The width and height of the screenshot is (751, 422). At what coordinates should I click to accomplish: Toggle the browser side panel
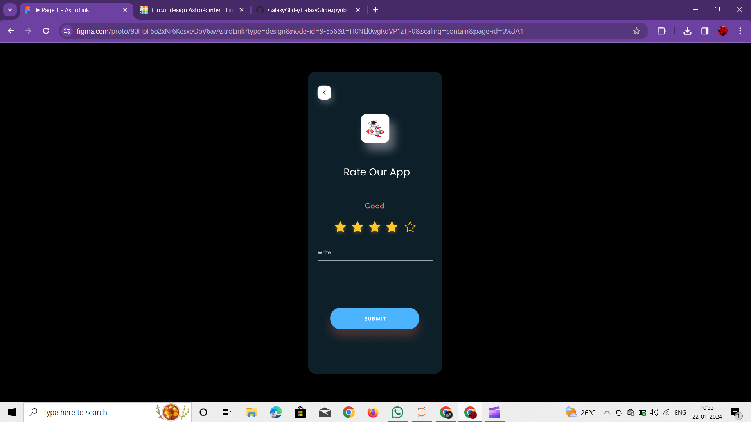tap(705, 31)
